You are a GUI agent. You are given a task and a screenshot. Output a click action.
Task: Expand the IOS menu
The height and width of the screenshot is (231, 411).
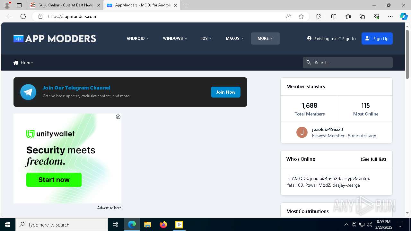click(206, 38)
